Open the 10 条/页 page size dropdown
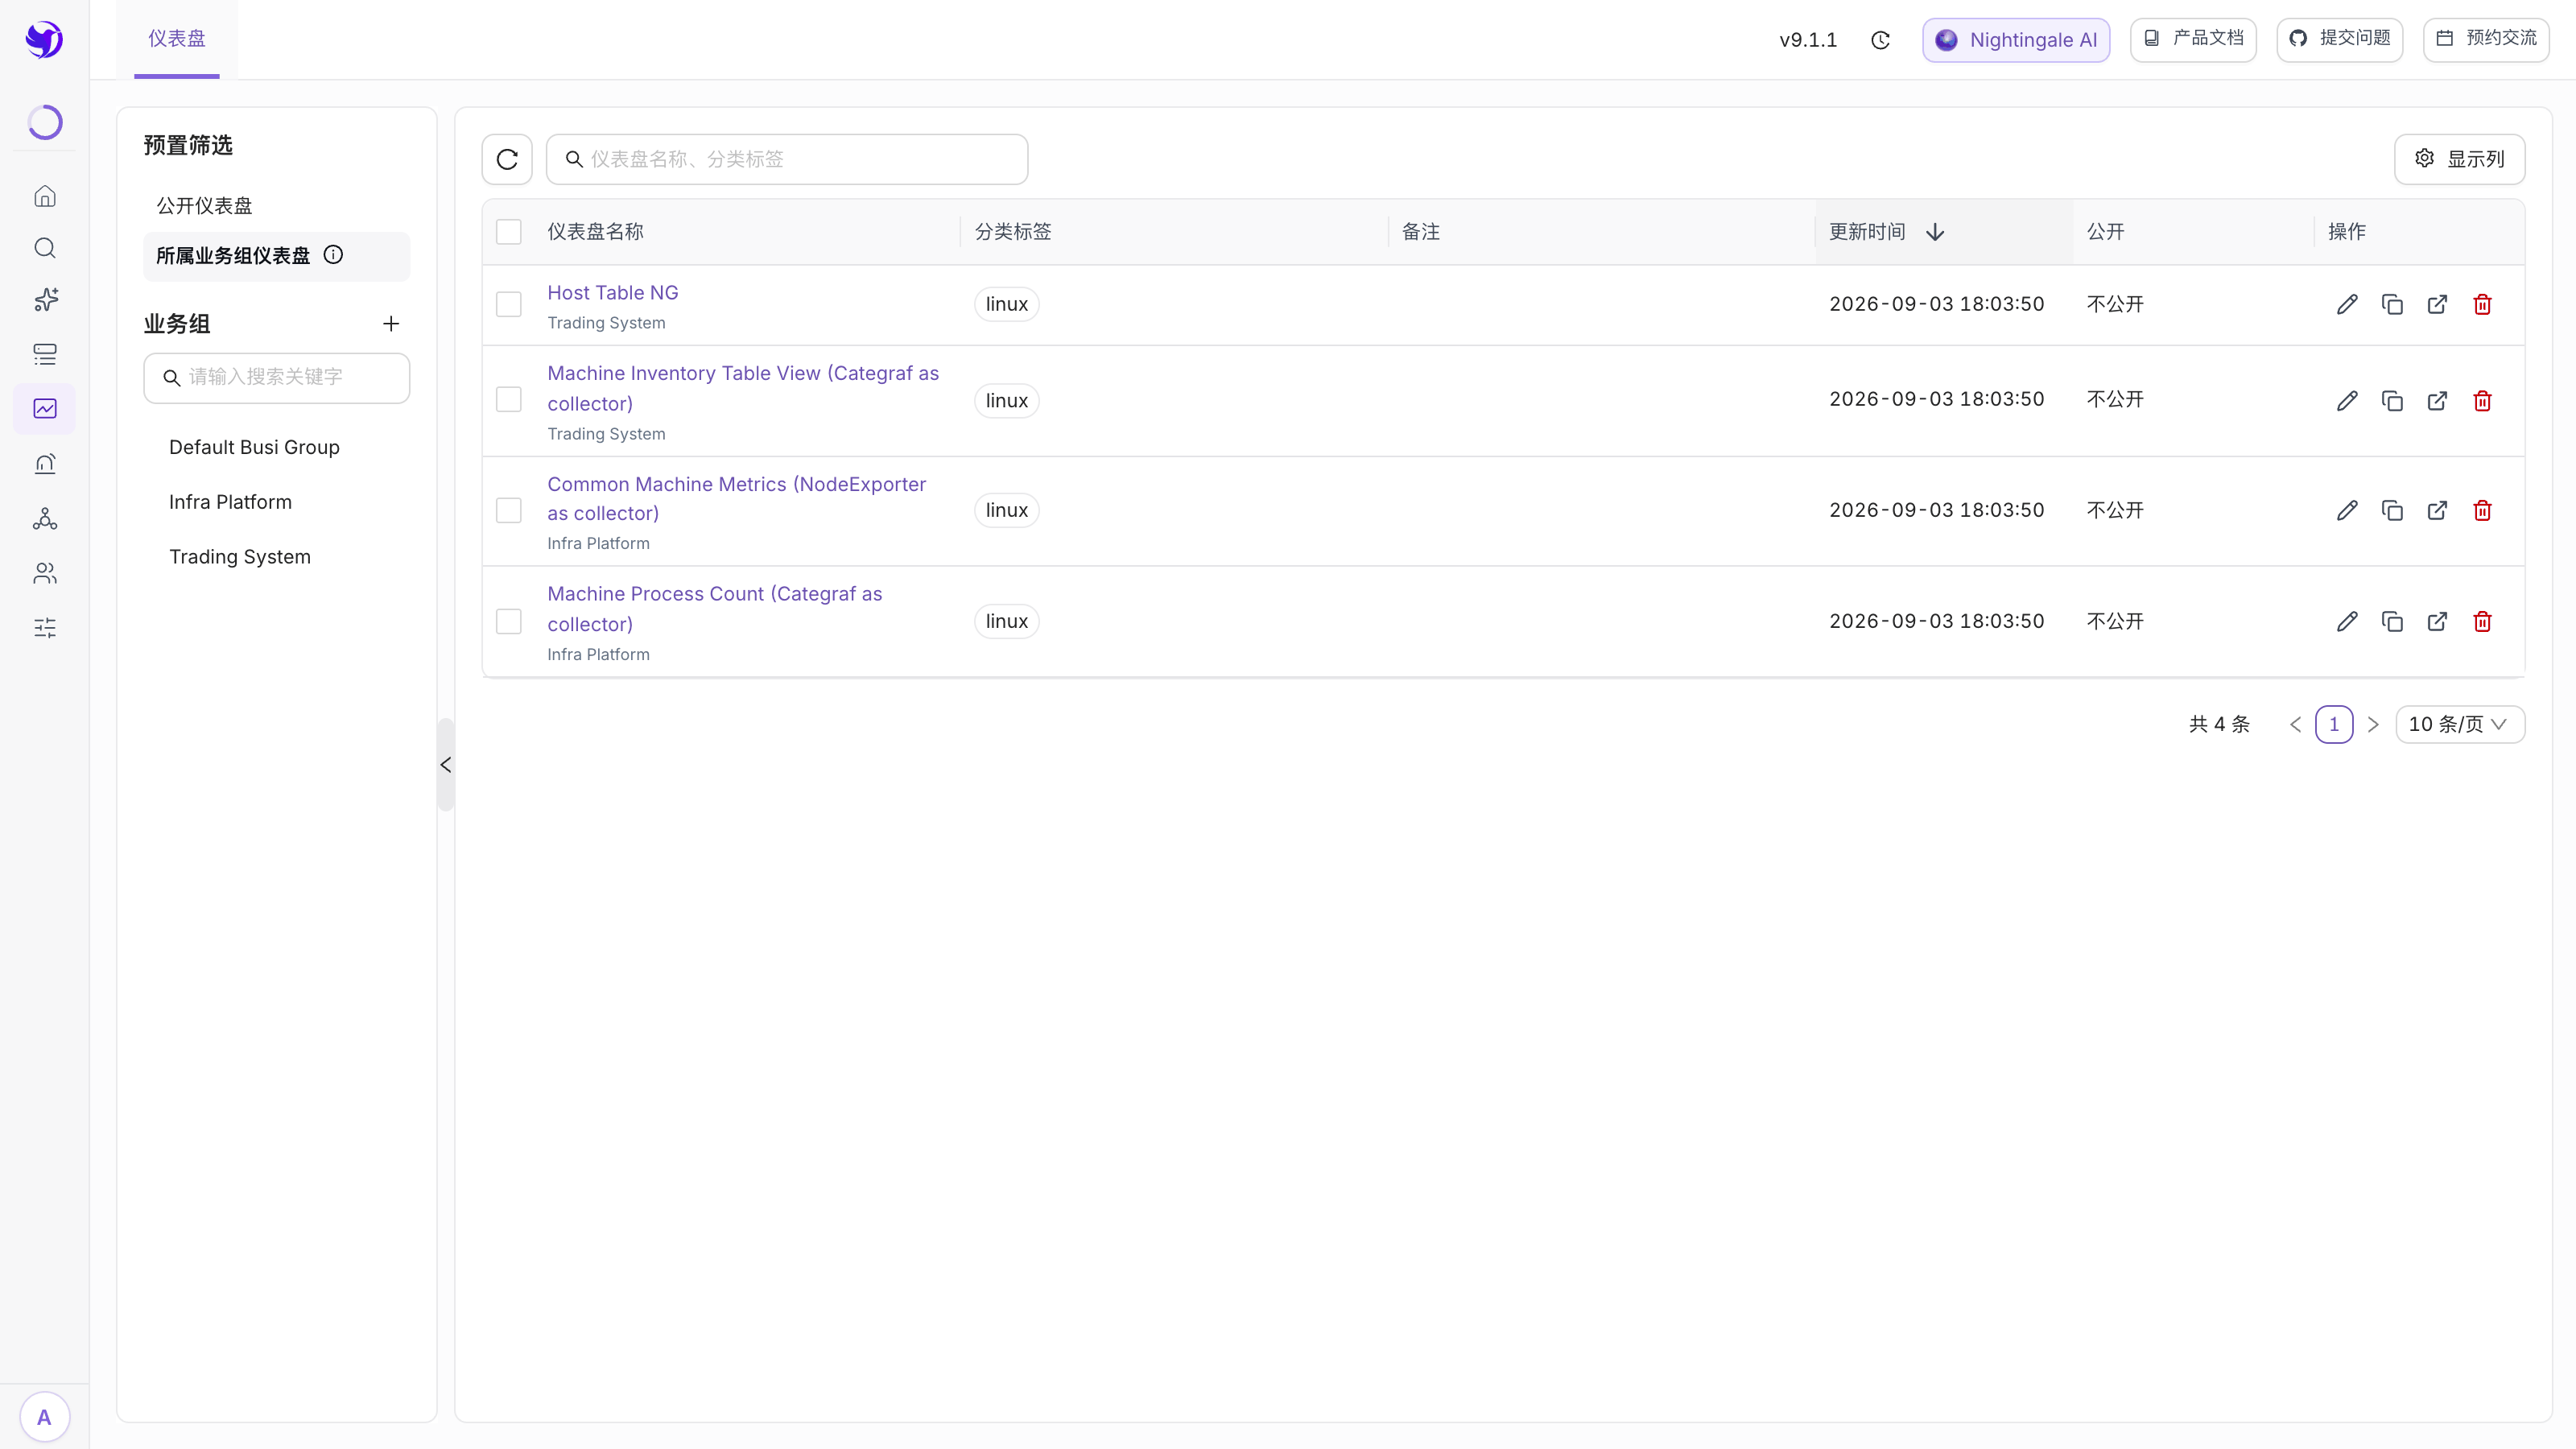Image resolution: width=2576 pixels, height=1449 pixels. [x=2460, y=724]
